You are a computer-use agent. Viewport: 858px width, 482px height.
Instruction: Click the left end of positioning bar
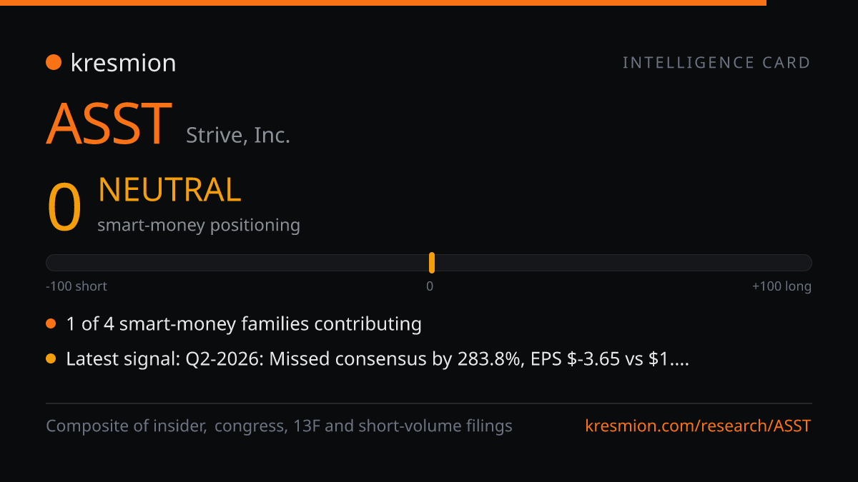pyautogui.click(x=51, y=263)
